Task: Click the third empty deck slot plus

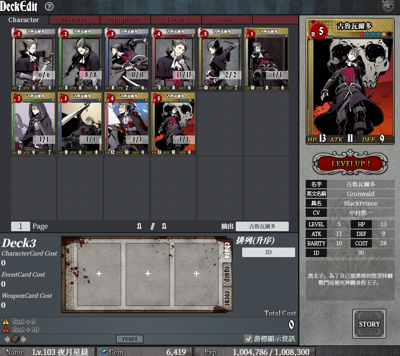Action: (197, 273)
